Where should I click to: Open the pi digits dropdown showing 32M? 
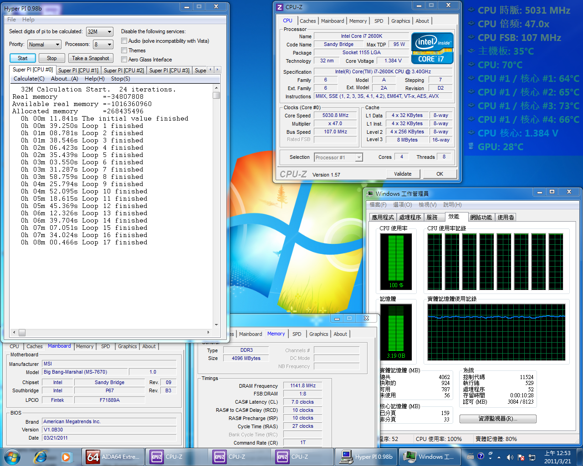pyautogui.click(x=99, y=32)
